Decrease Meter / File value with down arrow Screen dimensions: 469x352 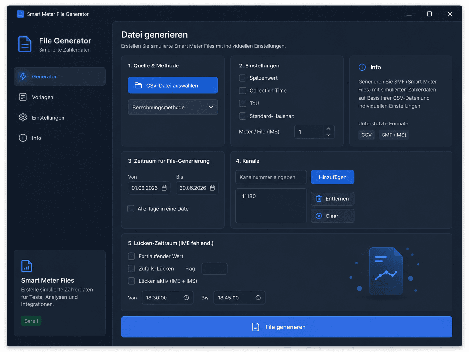coord(328,135)
